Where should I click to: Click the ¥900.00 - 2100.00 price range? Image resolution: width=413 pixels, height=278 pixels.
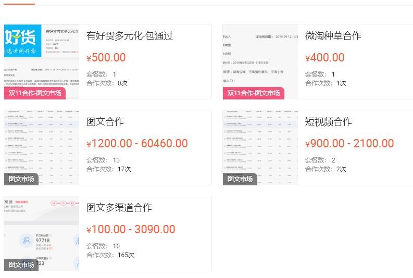349,144
